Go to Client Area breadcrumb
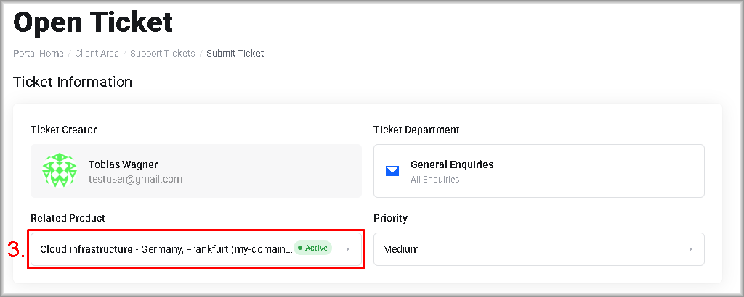Viewport: 744px width, 297px height. coord(97,54)
